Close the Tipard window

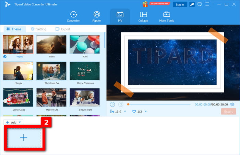tap(234, 4)
